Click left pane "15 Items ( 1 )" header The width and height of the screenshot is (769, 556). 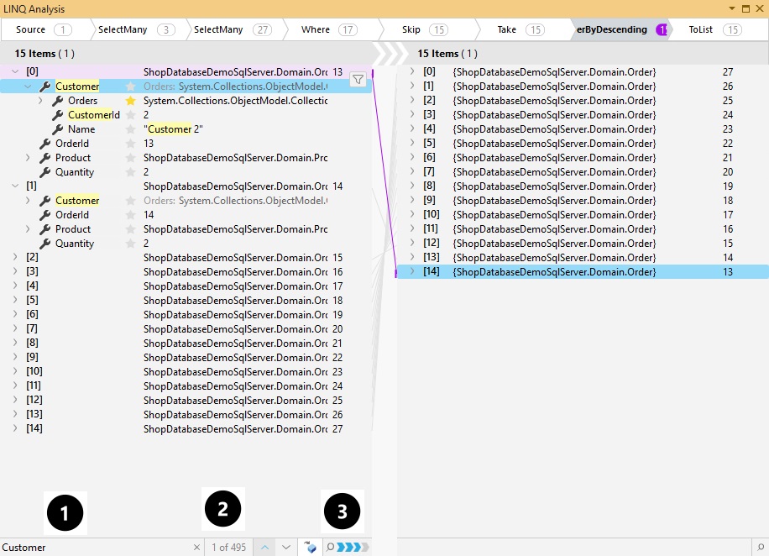[44, 54]
